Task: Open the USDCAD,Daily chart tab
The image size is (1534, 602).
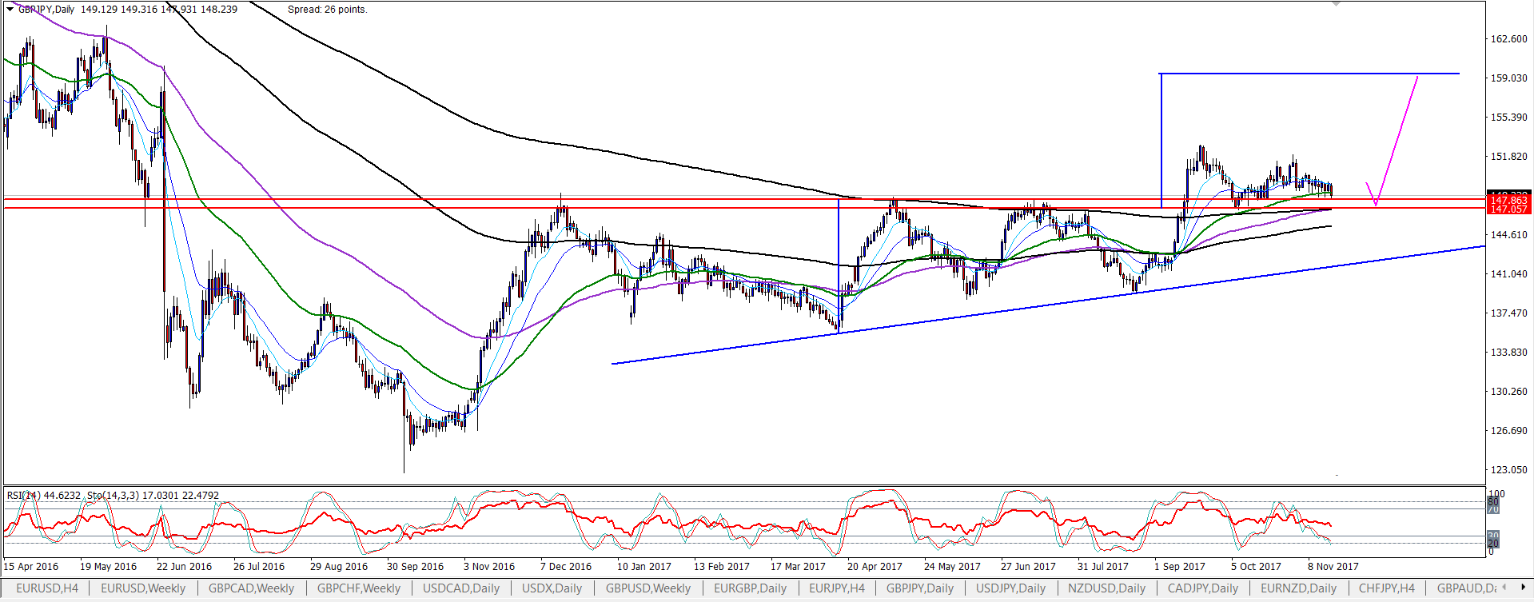Action: coord(461,588)
